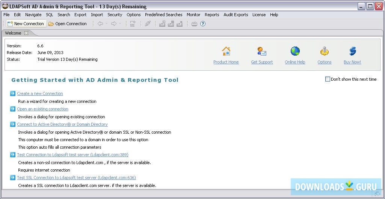Screen dimensions: 385x199
Task: Click the forward navigation arrow icon
Action: click(114, 24)
